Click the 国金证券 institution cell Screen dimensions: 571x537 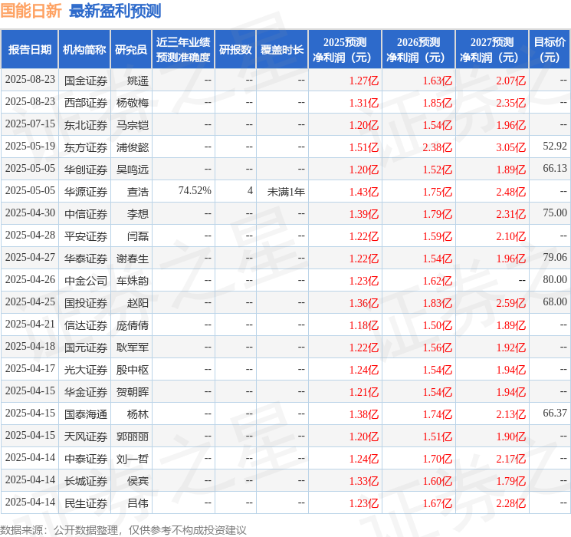86,81
